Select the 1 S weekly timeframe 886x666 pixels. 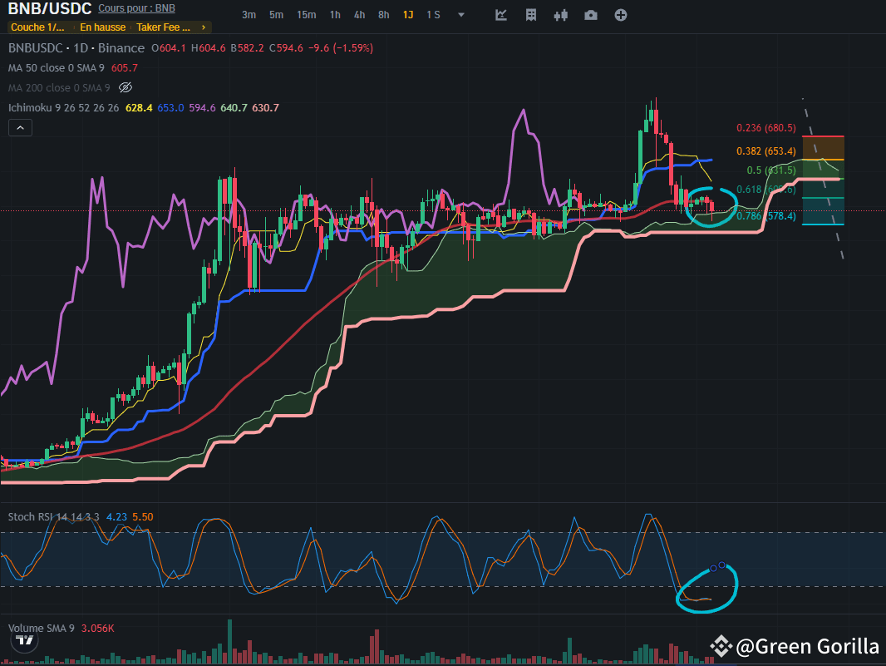click(433, 15)
